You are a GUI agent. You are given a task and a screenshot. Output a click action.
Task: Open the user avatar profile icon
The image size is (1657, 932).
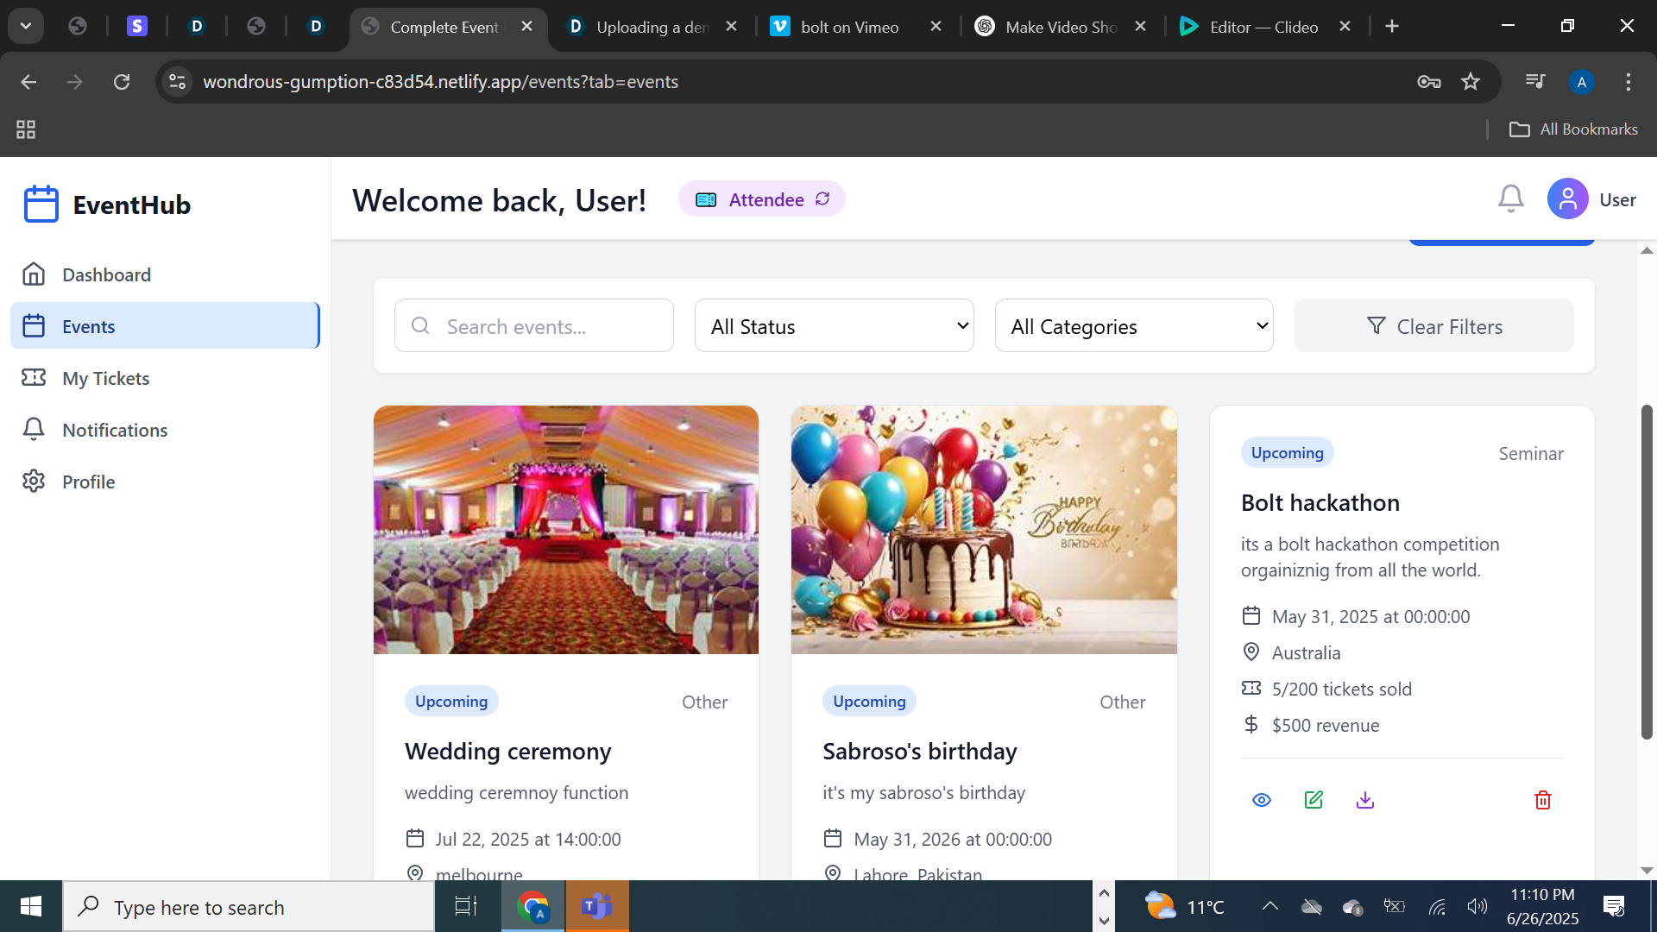point(1567,199)
